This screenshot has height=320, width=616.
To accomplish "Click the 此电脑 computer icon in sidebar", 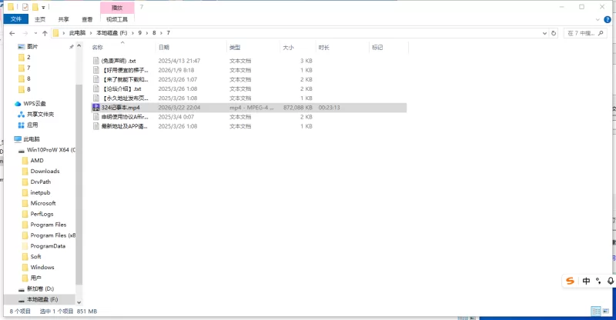I will tap(18, 139).
